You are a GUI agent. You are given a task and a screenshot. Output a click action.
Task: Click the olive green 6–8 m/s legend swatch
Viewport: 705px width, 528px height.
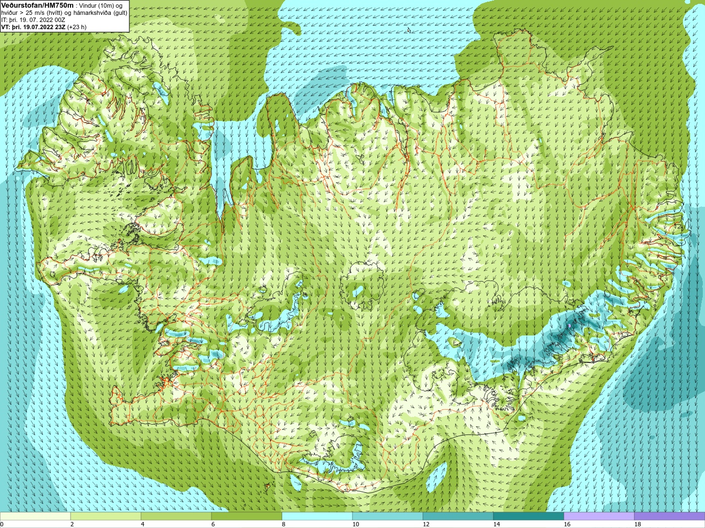coord(247,516)
